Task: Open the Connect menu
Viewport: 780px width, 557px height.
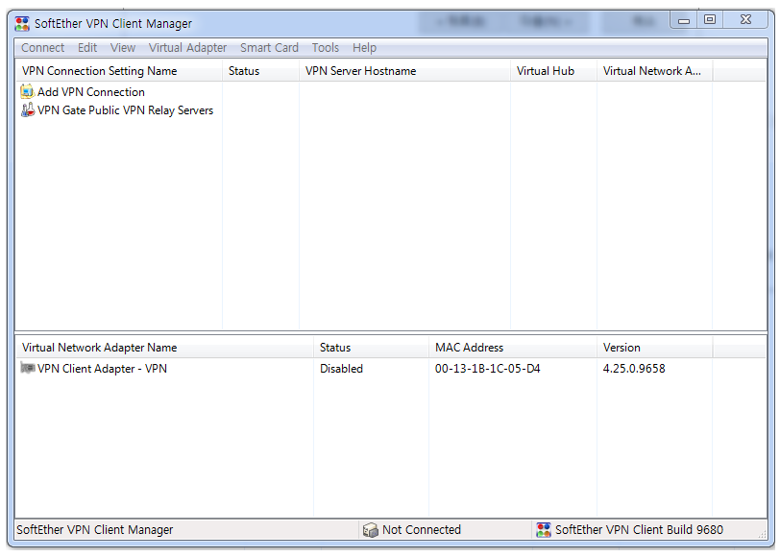Action: coord(43,48)
